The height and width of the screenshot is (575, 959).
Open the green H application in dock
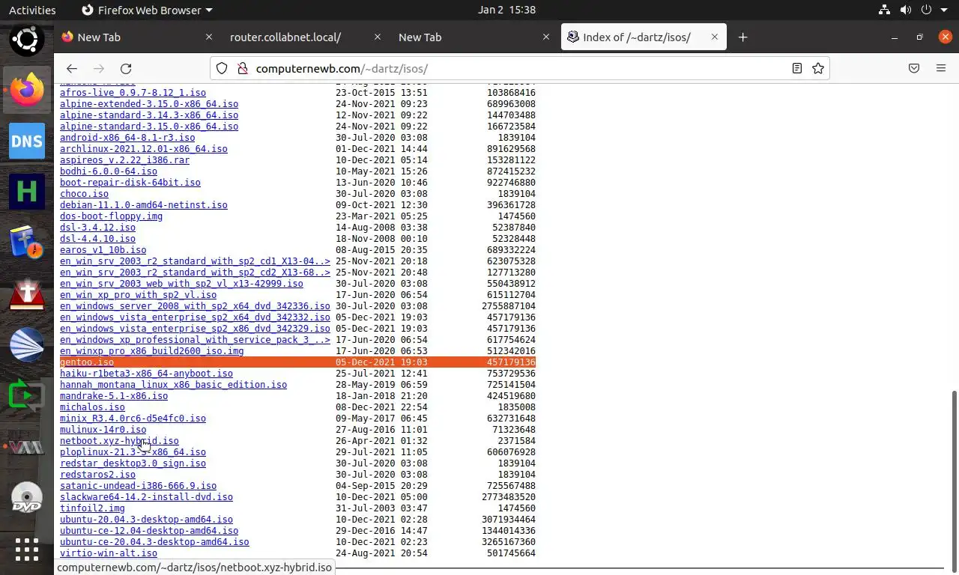coord(27,192)
